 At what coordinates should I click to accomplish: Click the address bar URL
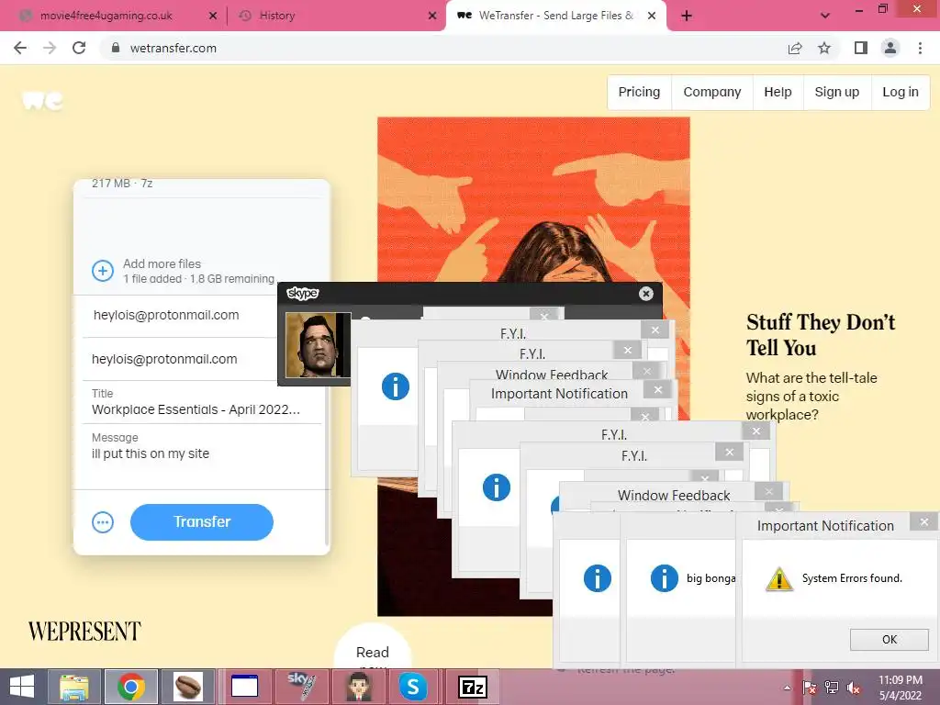[x=173, y=48]
